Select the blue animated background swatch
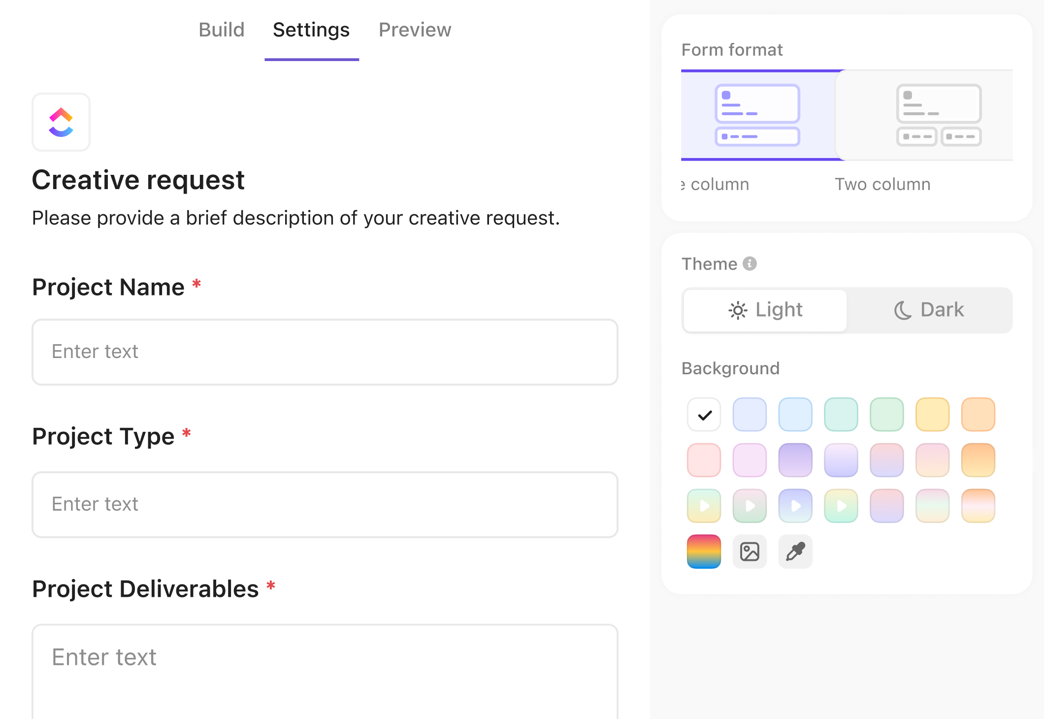This screenshot has height=719, width=1044. coord(795,506)
